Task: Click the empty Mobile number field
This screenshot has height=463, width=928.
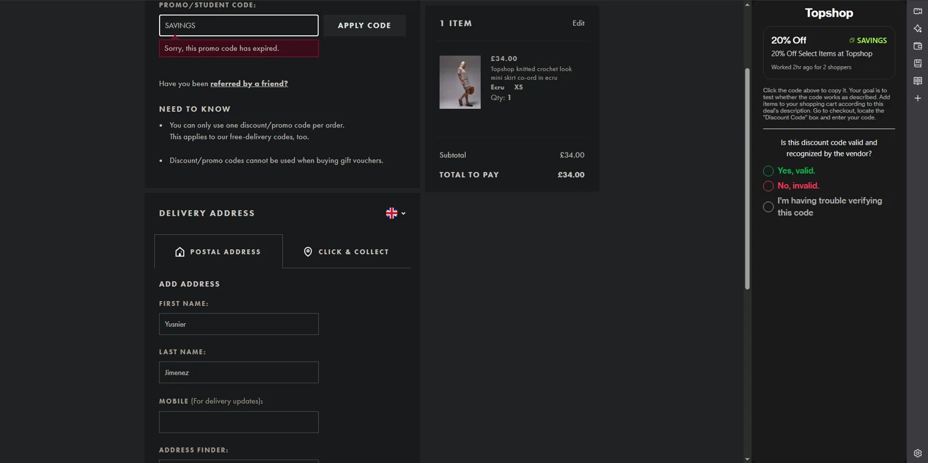Action: 239,422
